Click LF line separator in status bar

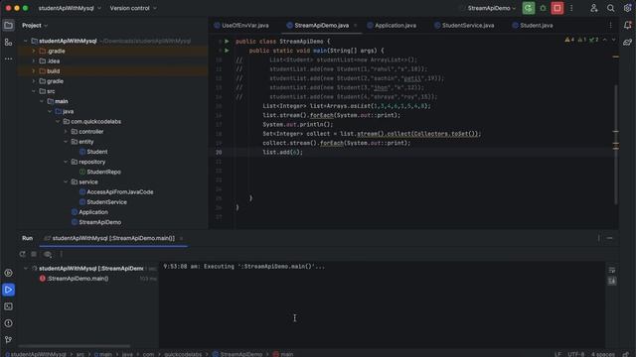click(x=557, y=354)
